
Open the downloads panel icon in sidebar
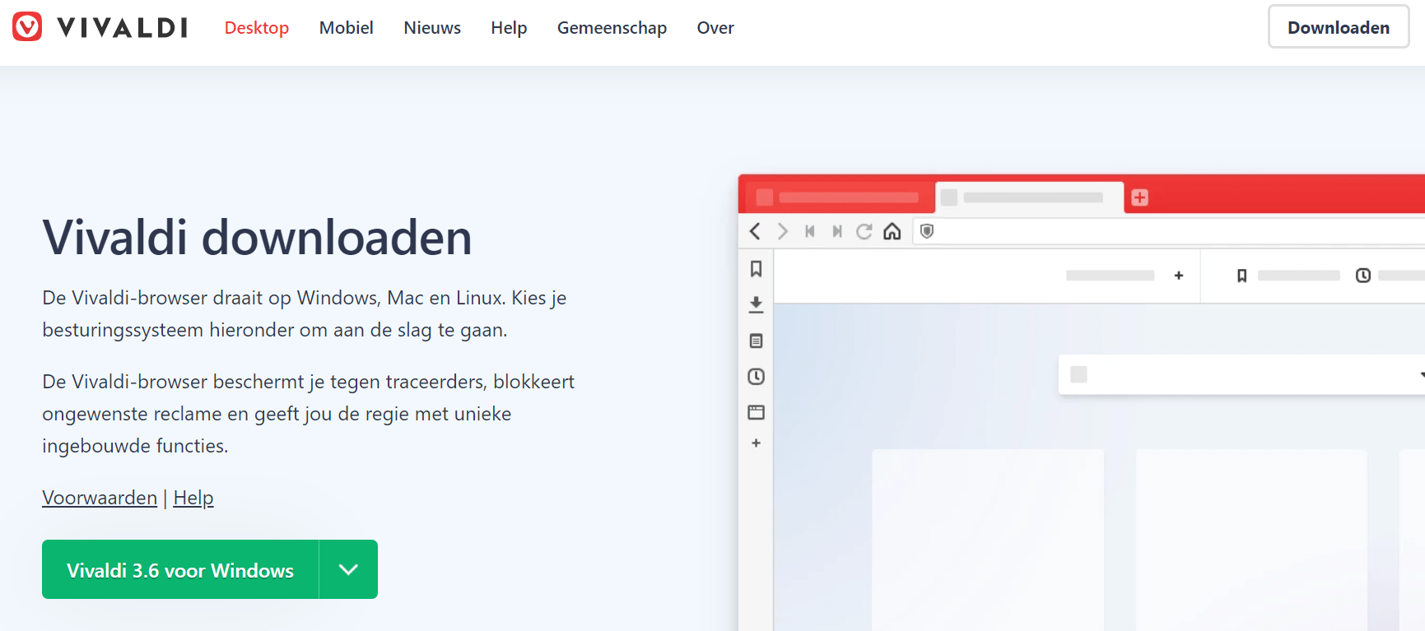756,304
